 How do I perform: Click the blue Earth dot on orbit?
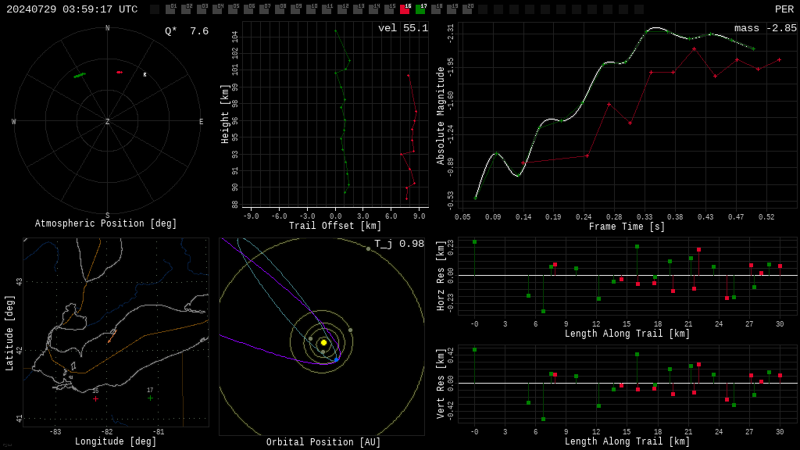tap(336, 359)
